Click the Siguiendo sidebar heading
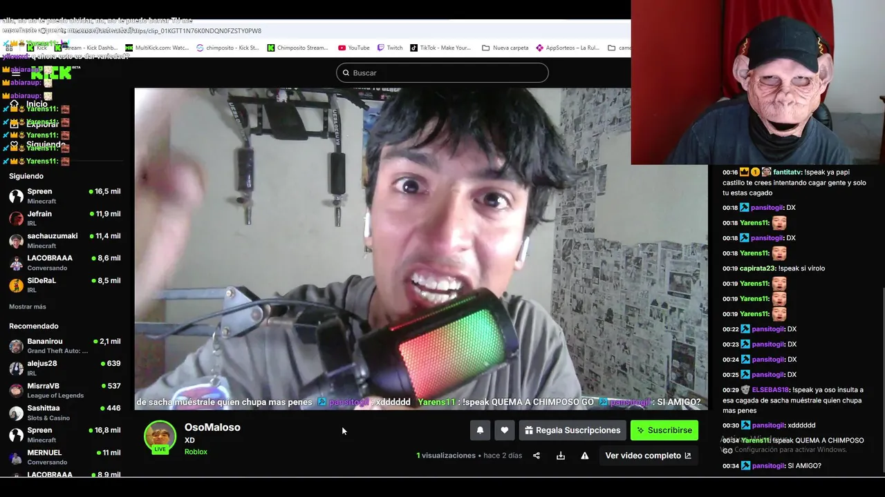The height and width of the screenshot is (497, 885). [x=26, y=176]
